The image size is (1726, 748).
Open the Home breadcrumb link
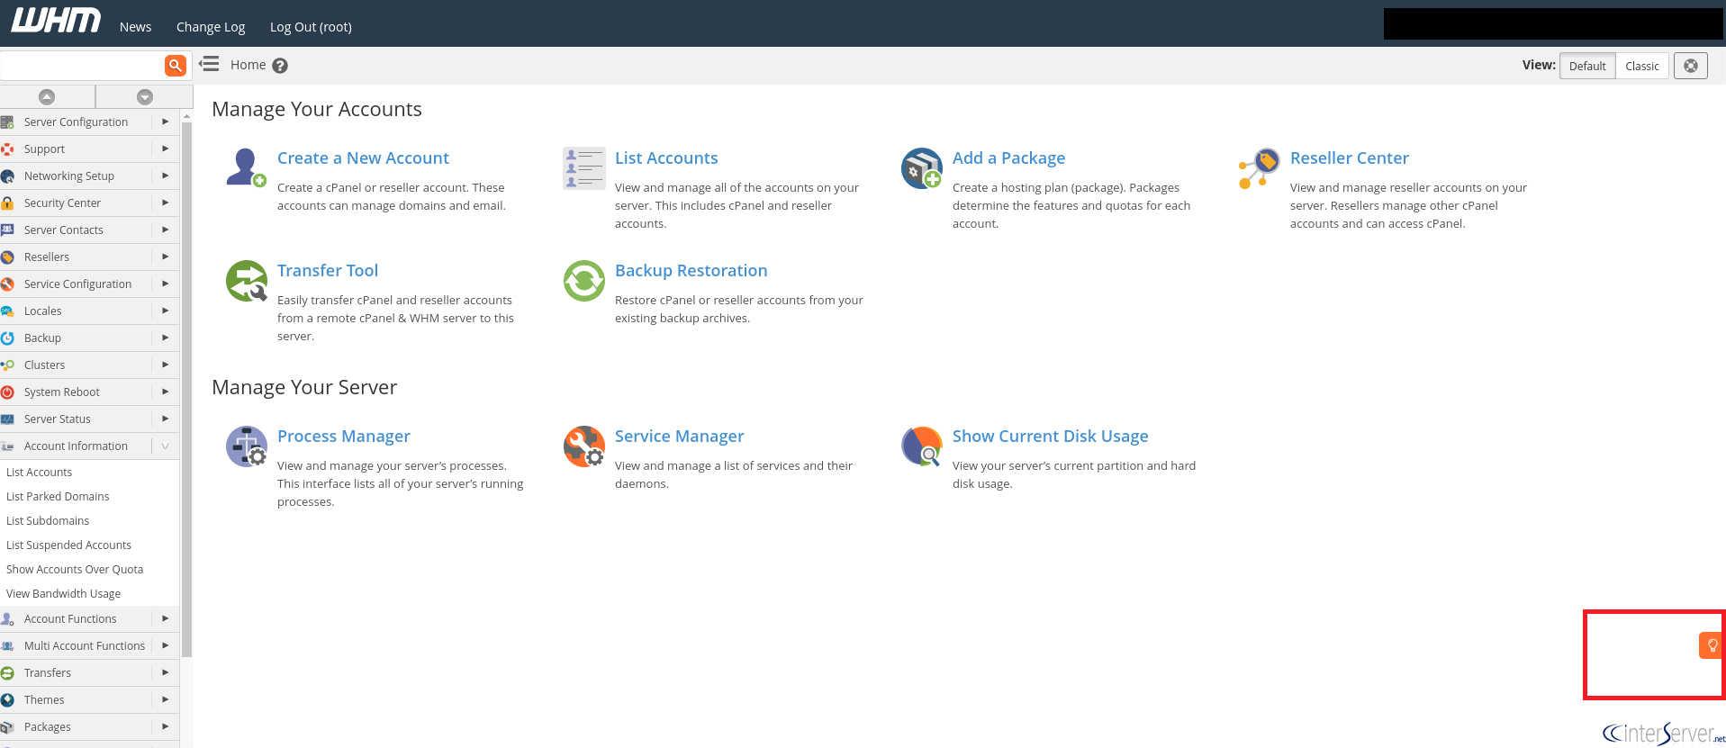pyautogui.click(x=248, y=65)
